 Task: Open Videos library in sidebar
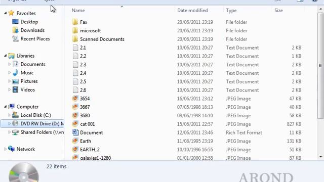click(x=27, y=89)
